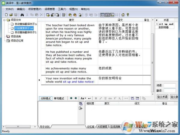The image size is (180, 135).
Task: Switch to 对照模式 side-by-side mode
Action: 46,98
